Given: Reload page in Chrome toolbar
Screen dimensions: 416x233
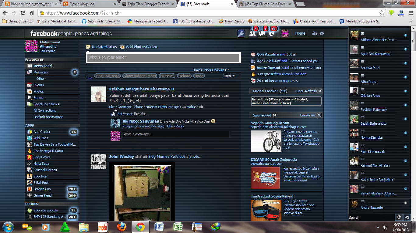Looking at the screenshot, I should (x=23, y=13).
